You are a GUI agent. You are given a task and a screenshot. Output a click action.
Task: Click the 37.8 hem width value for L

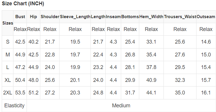coord(151,67)
